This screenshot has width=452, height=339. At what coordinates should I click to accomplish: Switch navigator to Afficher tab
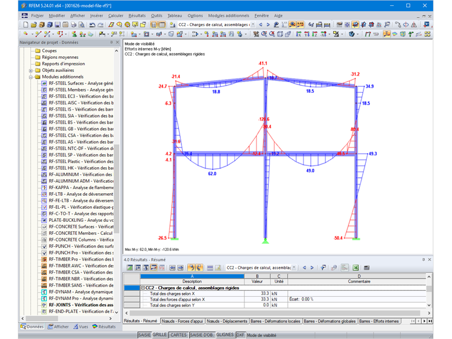(58, 327)
